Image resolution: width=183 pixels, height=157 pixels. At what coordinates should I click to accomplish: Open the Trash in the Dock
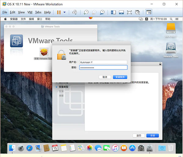170,148
